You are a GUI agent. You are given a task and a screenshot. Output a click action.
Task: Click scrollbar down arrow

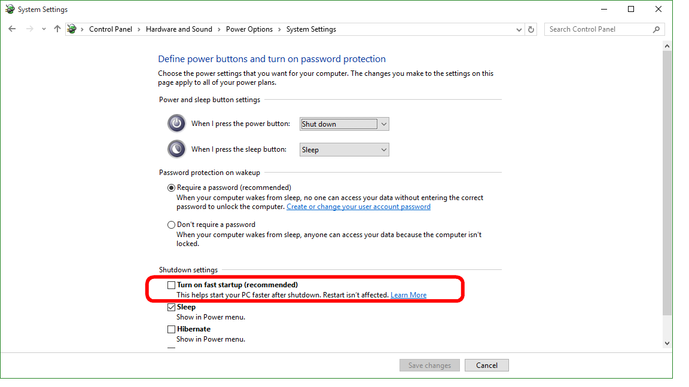pyautogui.click(x=667, y=343)
